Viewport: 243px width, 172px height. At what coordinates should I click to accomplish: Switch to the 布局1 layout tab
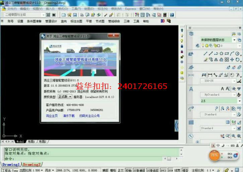click(31, 142)
